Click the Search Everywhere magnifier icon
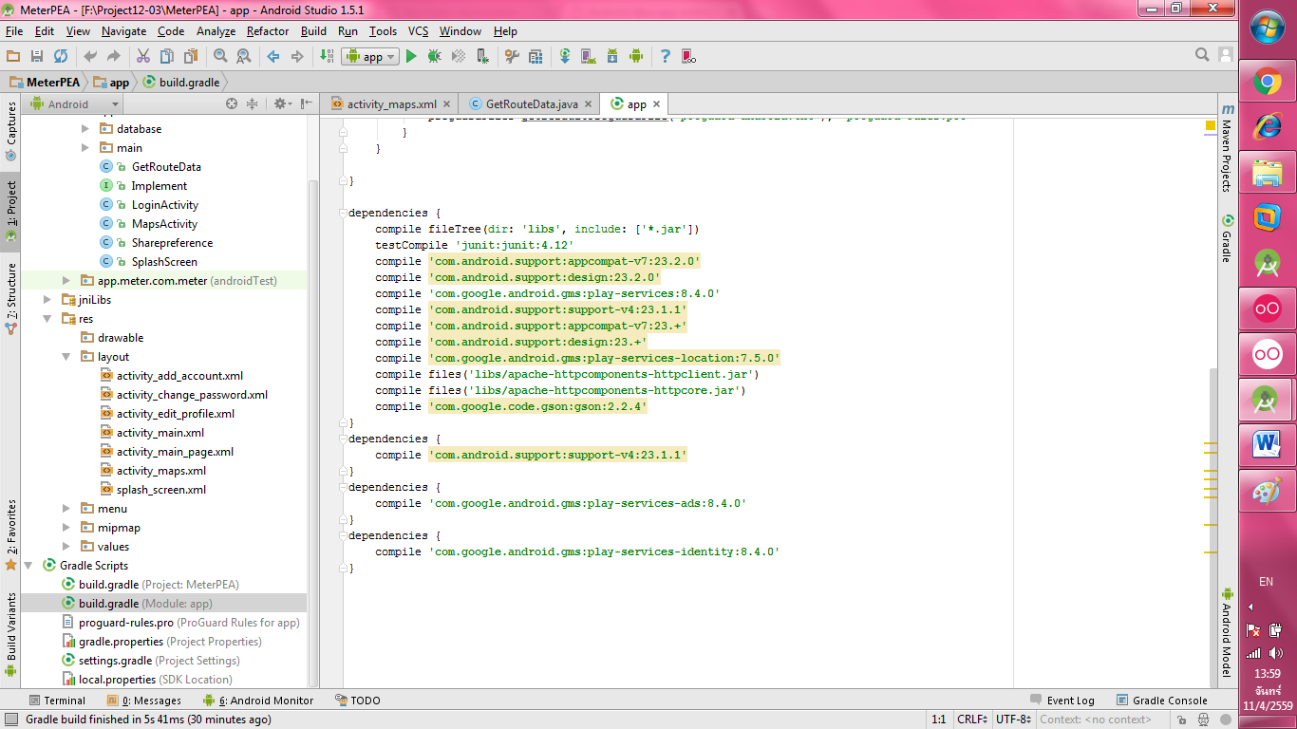This screenshot has width=1297, height=729. click(x=1202, y=55)
